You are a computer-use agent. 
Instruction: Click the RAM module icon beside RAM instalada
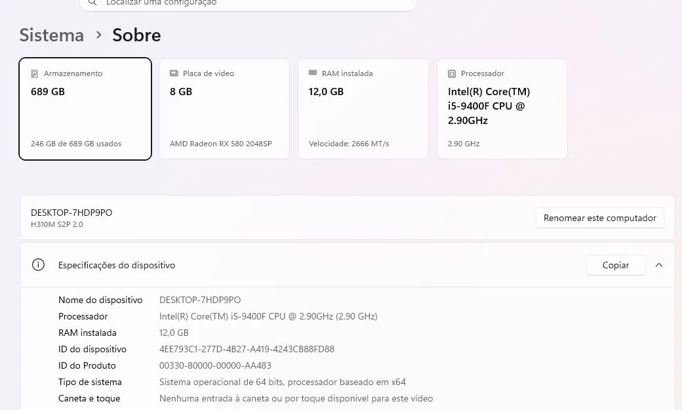coord(313,73)
